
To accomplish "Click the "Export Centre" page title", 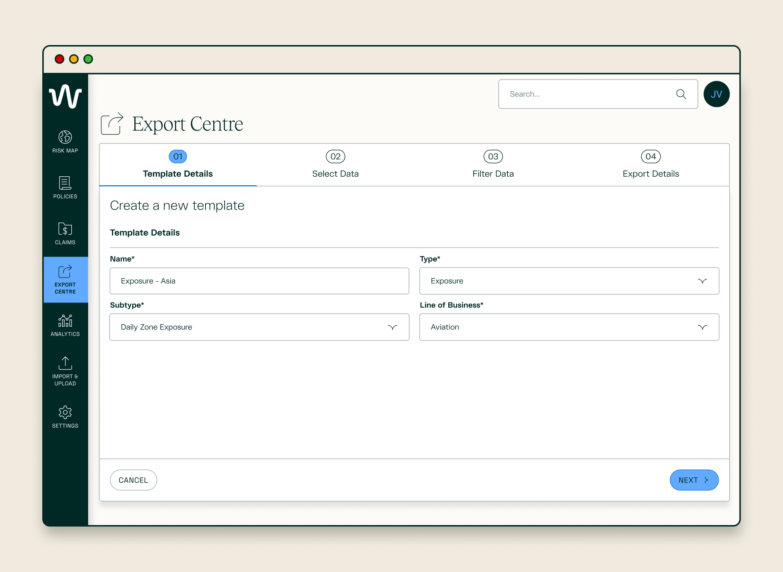I will [188, 124].
